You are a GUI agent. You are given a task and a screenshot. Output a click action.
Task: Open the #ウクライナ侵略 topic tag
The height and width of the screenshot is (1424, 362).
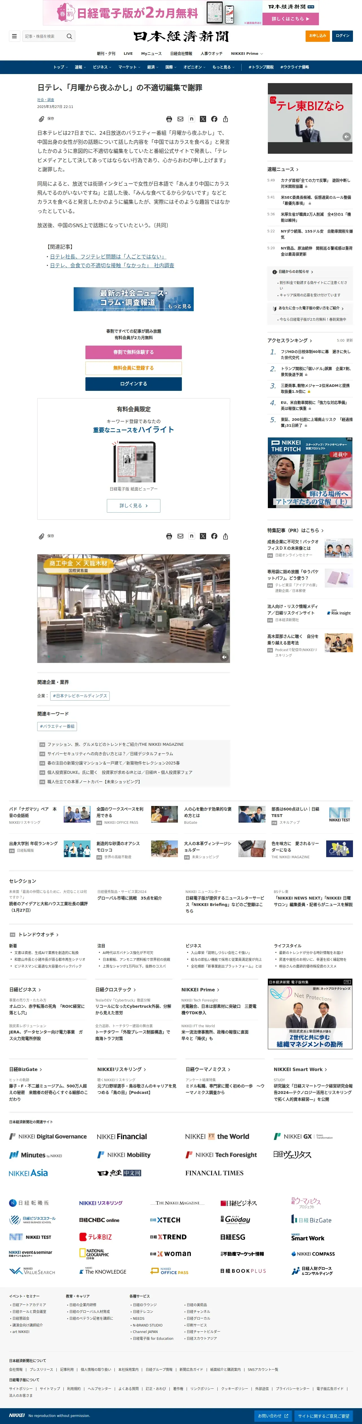click(295, 67)
